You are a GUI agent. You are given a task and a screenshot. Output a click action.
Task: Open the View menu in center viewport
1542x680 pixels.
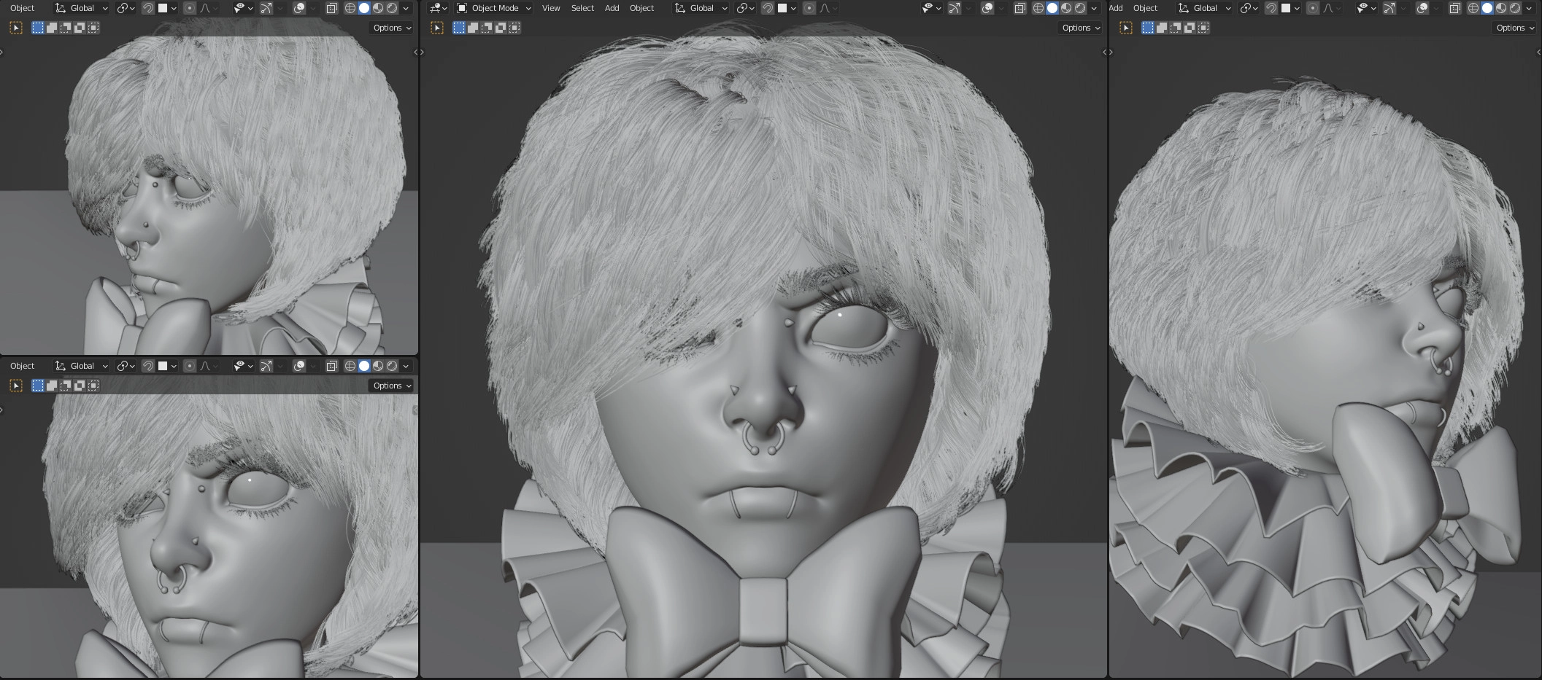pyautogui.click(x=551, y=8)
